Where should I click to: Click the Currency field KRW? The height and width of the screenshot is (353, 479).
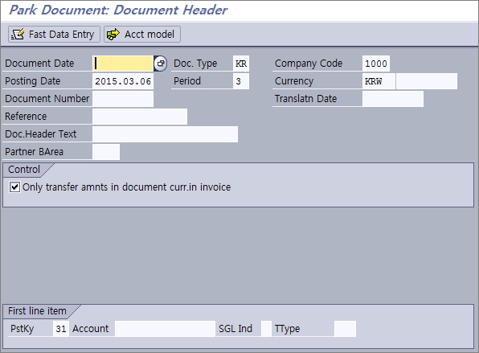[379, 81]
